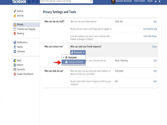The height and width of the screenshot is (125, 167).
Task: Click the Facebook logo
Action: 19,1
